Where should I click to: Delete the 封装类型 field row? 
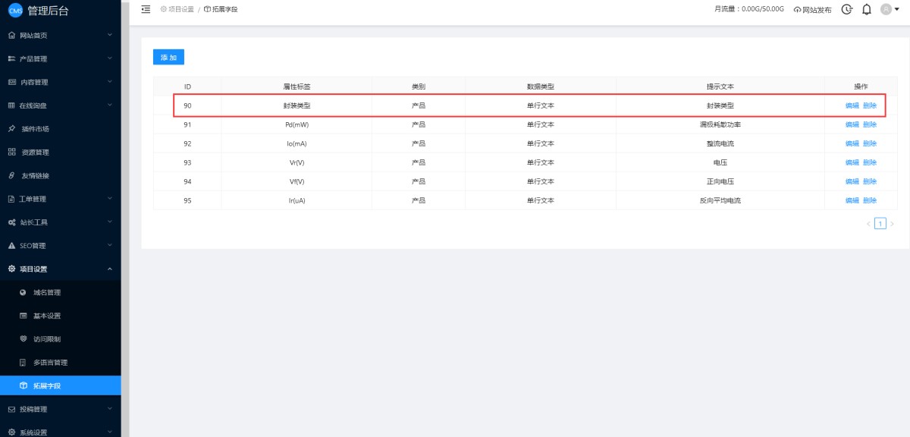[870, 105]
